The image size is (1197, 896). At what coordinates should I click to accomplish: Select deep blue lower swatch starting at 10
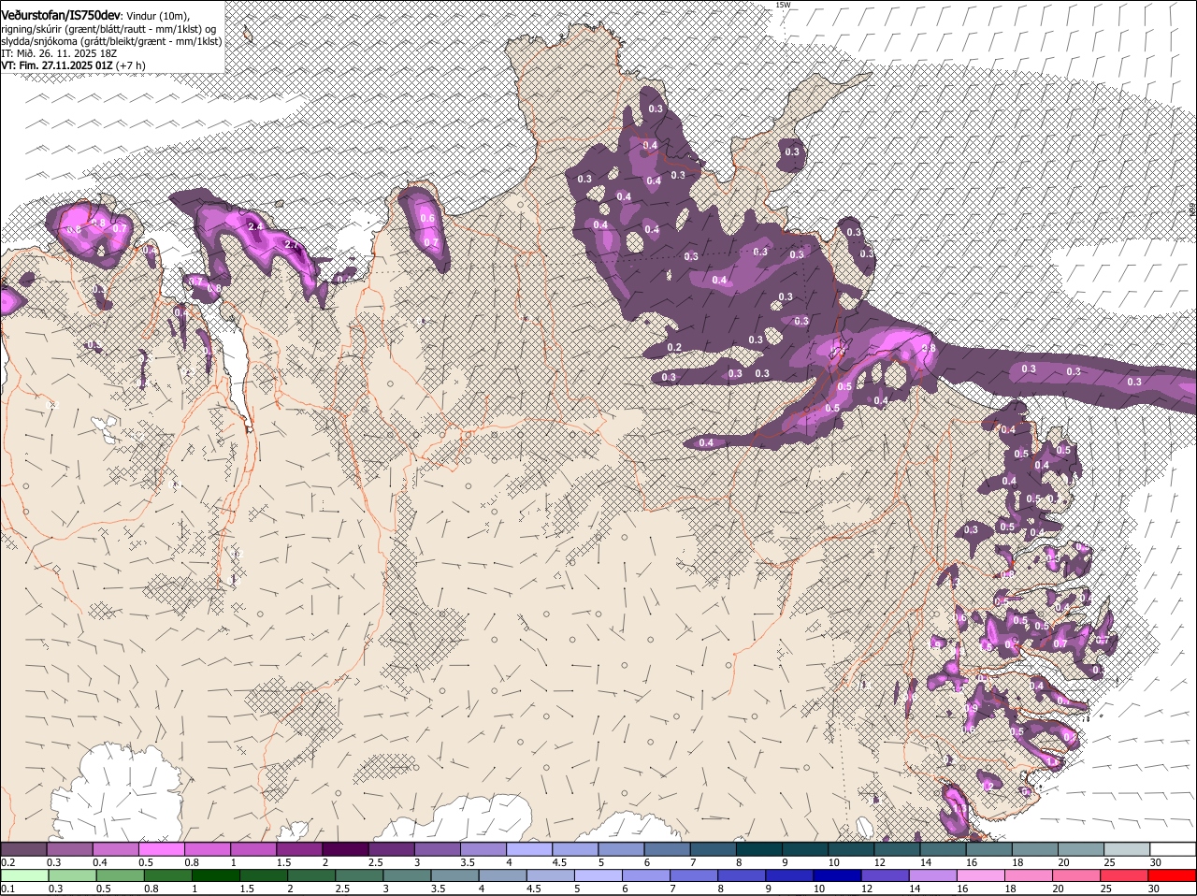[838, 875]
